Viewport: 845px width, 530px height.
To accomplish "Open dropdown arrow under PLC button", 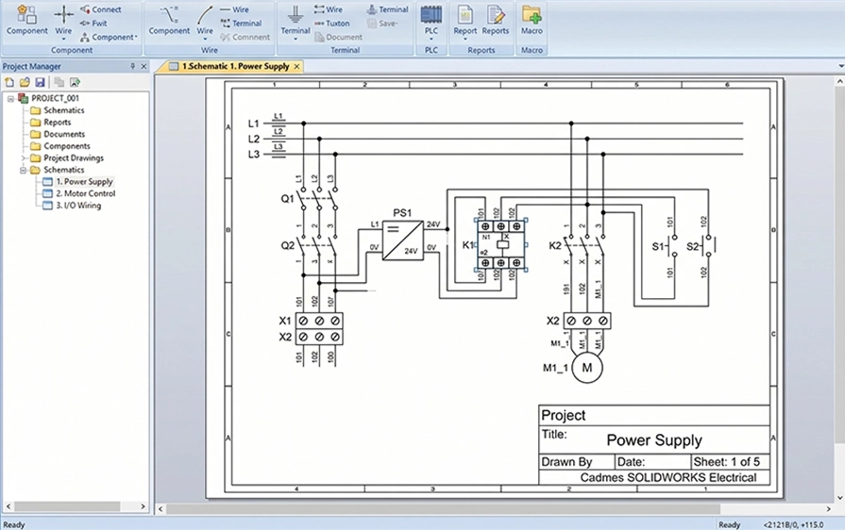I will pos(431,40).
